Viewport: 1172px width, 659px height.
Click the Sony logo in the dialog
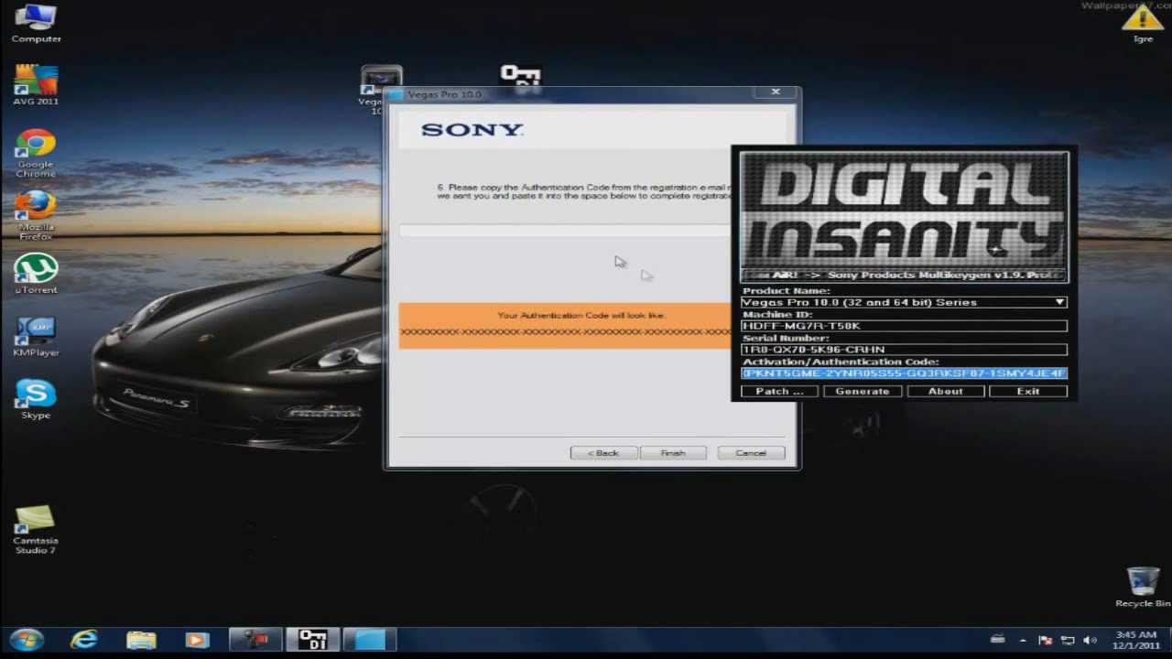472,130
